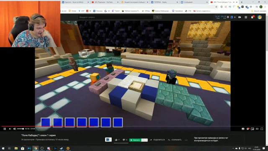Mute the video player sound

(15, 129)
